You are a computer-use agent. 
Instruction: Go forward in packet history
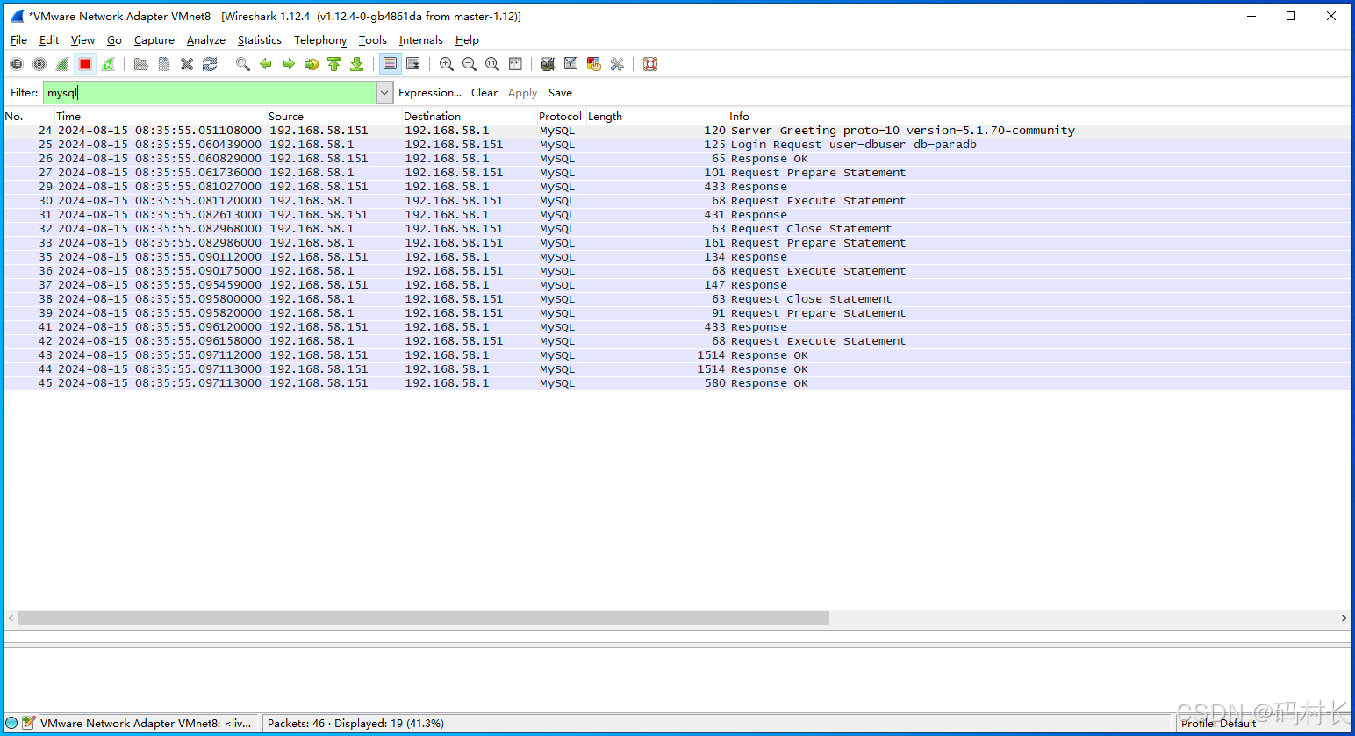289,64
